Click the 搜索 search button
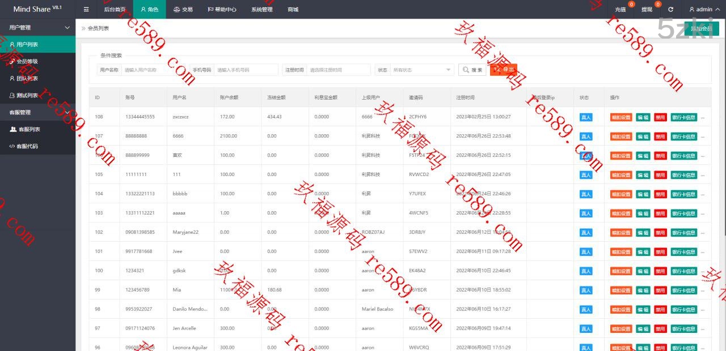This screenshot has width=726, height=351. click(472, 70)
